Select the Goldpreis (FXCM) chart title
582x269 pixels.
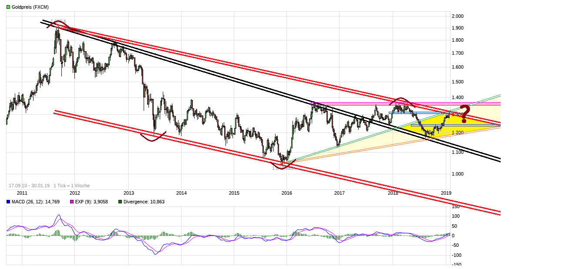[x=30, y=7]
